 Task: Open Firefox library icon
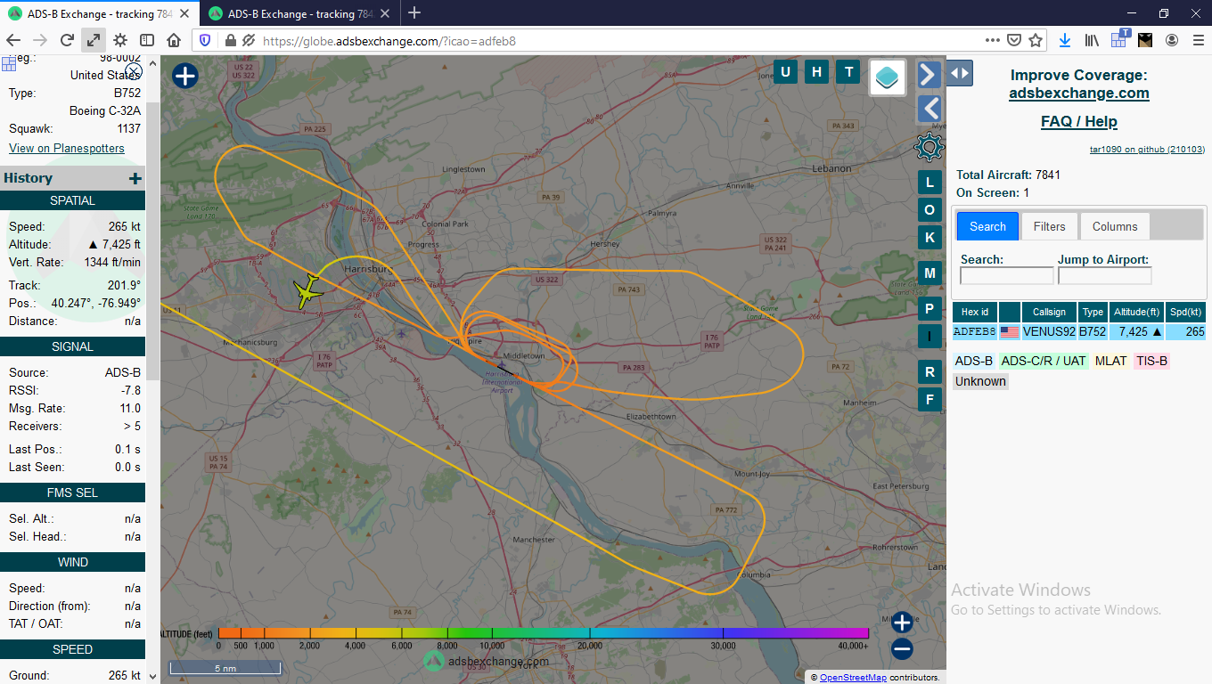1092,40
